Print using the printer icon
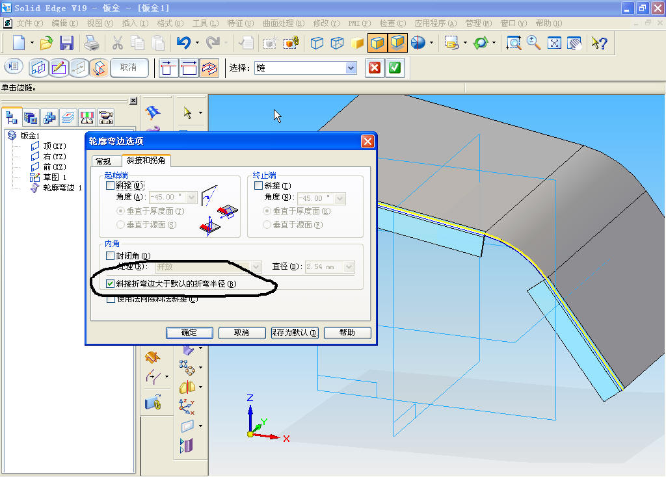 point(92,43)
